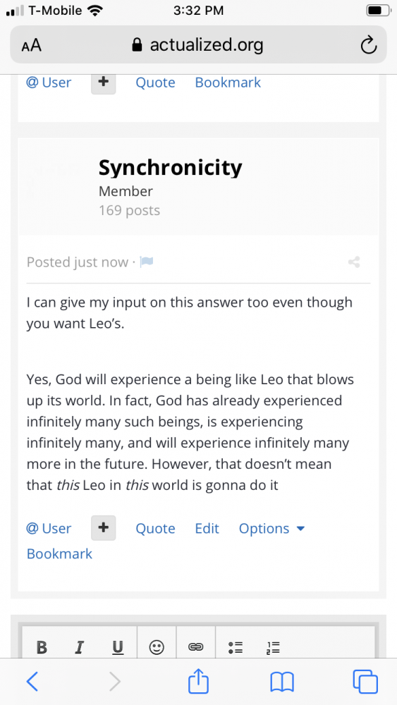Insert a bulleted list
This screenshot has width=397, height=705.
coord(236,647)
